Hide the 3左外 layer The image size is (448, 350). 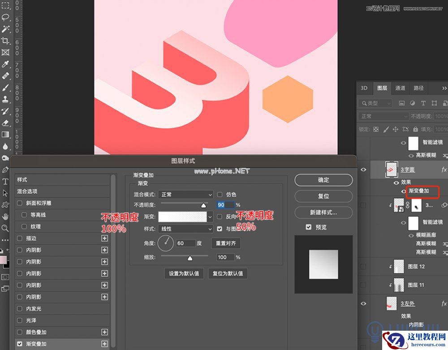(x=363, y=303)
